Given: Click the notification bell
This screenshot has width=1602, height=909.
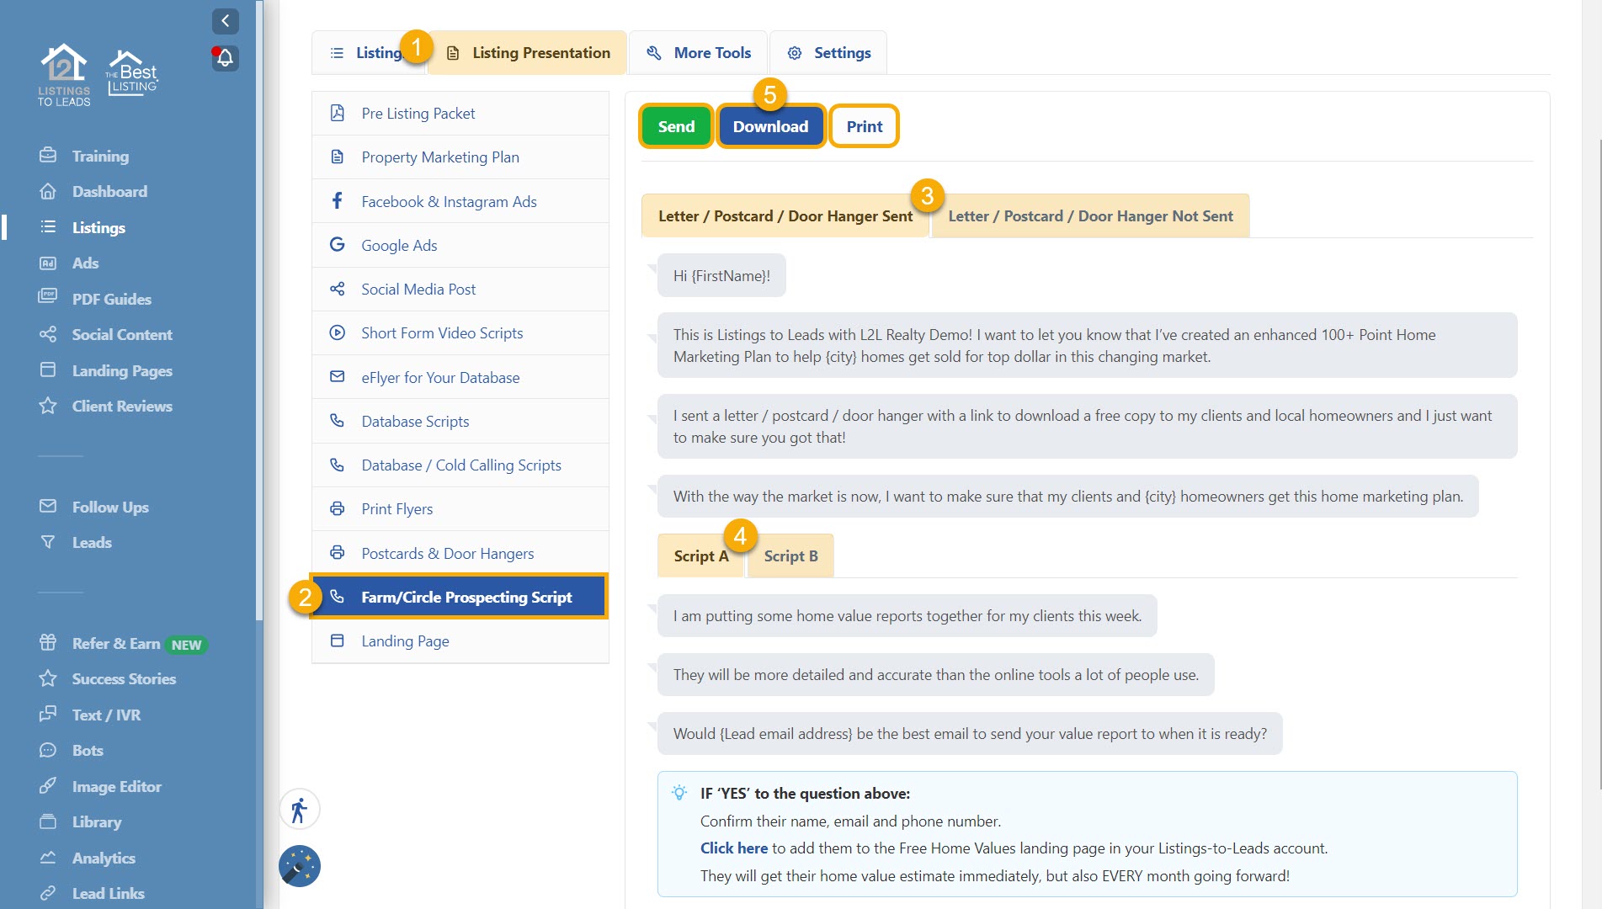Looking at the screenshot, I should click(225, 58).
